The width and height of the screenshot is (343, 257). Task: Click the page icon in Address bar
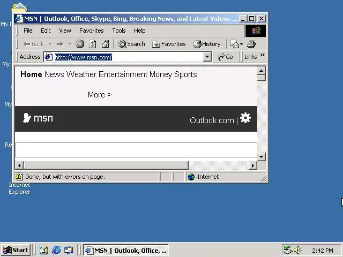[48, 57]
